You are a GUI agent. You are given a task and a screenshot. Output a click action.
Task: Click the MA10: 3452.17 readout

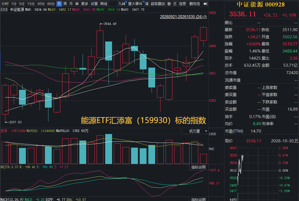coord(59,9)
